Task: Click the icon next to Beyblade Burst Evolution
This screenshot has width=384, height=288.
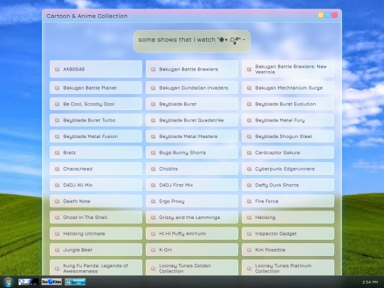Action: (249, 104)
